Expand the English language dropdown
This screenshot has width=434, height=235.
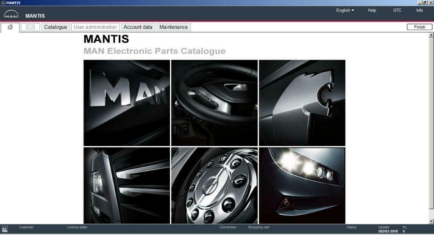(345, 10)
